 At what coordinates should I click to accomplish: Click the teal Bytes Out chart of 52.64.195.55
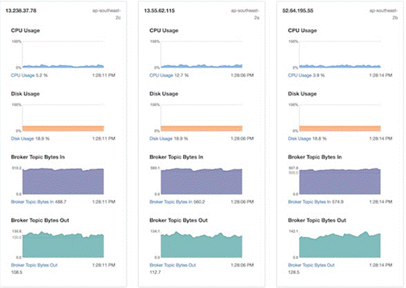tap(341, 245)
